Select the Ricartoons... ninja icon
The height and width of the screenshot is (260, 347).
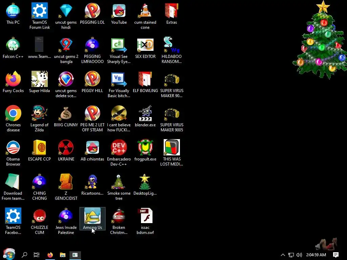[92, 185]
